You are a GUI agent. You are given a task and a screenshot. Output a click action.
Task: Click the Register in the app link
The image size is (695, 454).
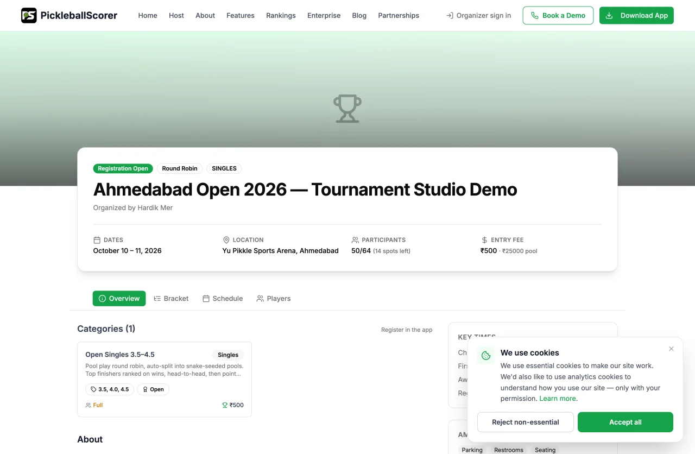tap(407, 330)
